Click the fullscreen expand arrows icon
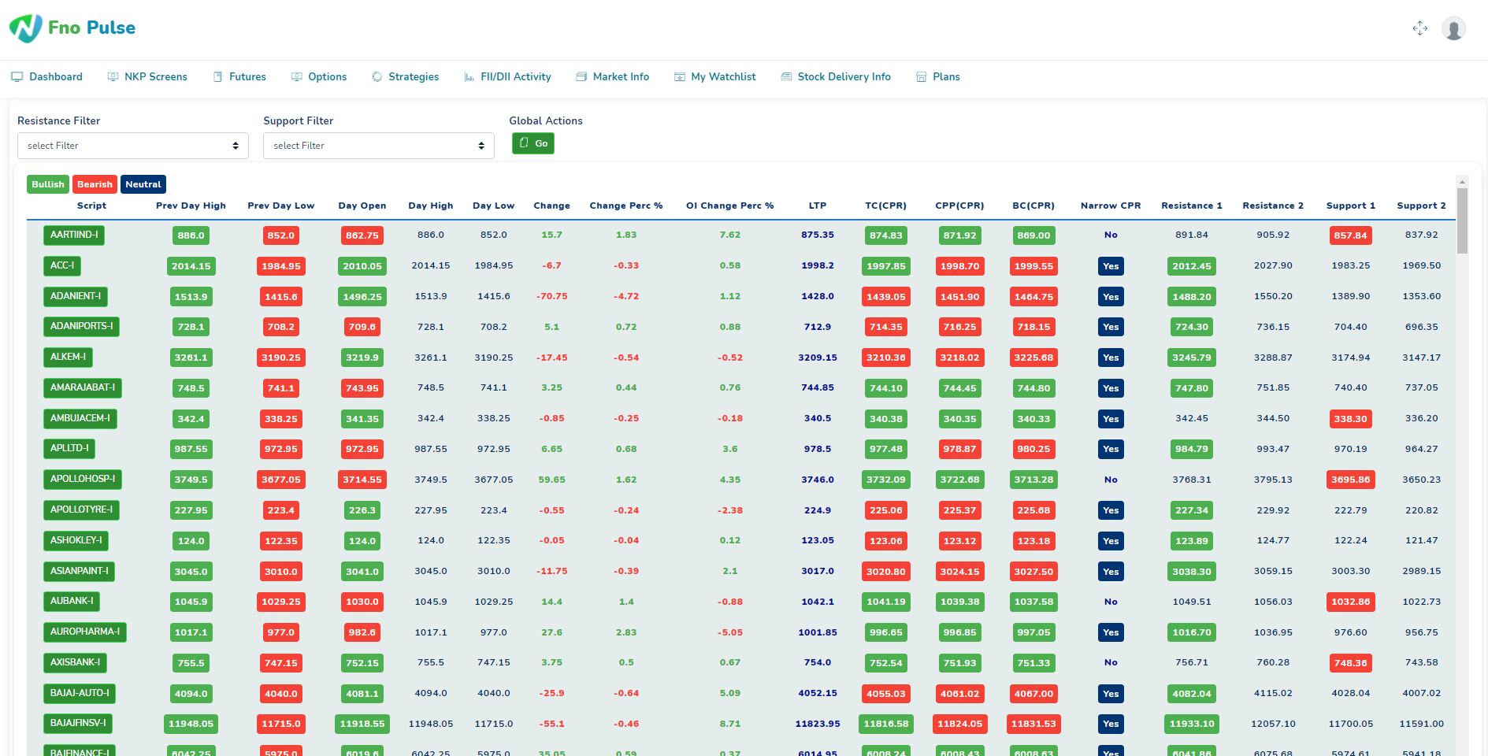1488x756 pixels. [x=1420, y=28]
